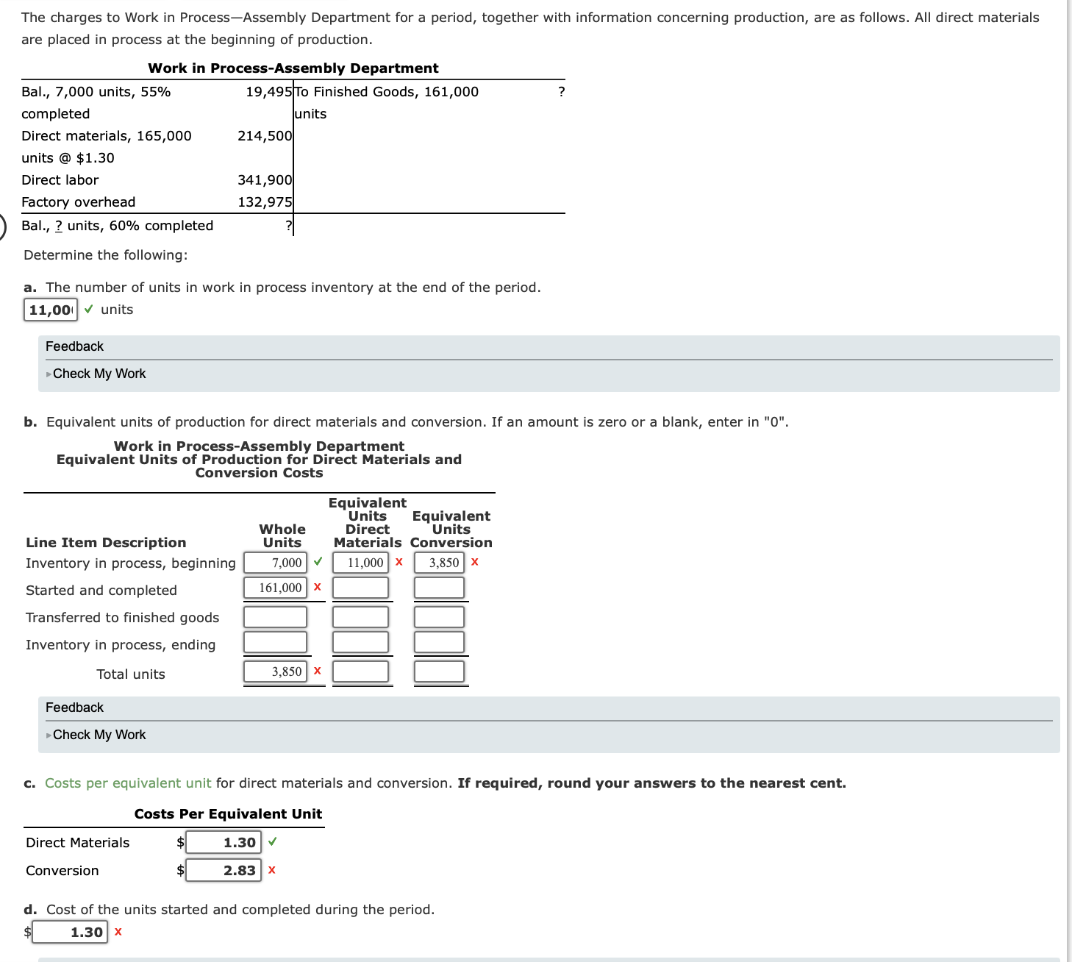
Task: Click the green checkmark beside the 11,000 units answer
Action: point(87,310)
